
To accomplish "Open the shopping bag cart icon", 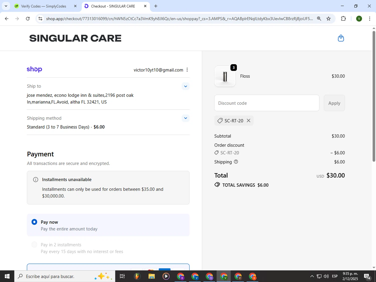I will click(341, 38).
